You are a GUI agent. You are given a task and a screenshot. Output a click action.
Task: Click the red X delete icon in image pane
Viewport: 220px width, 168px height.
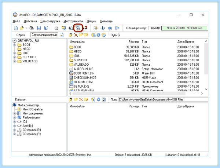pyautogui.click(x=76, y=35)
